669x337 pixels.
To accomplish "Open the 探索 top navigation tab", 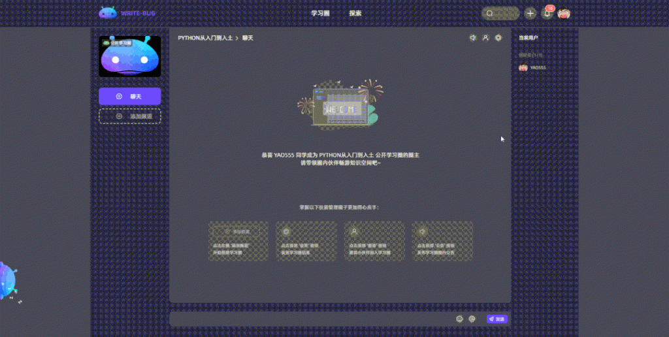I will 355,13.
